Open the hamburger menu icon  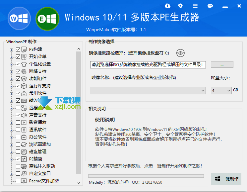[x=195, y=6]
